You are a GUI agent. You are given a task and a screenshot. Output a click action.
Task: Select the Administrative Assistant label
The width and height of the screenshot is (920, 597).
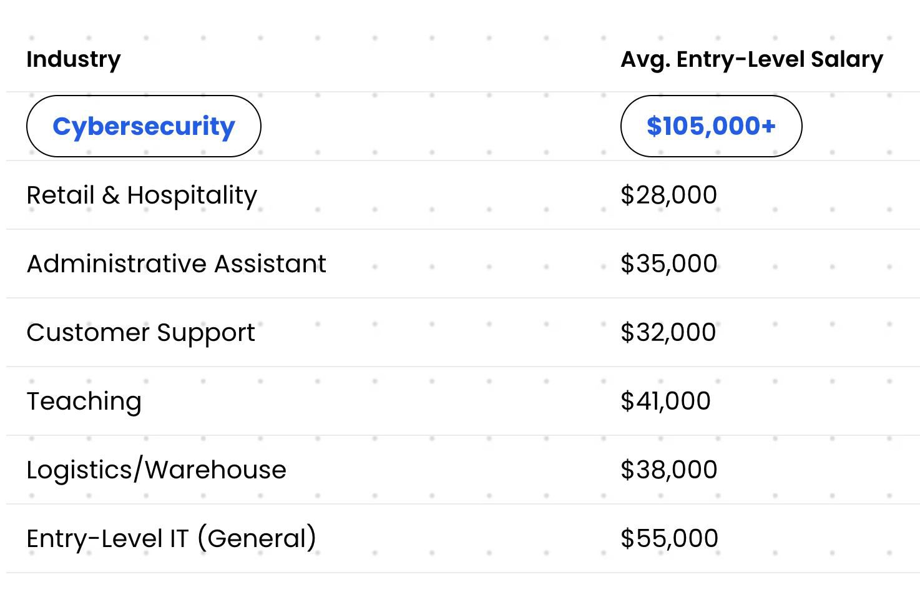click(x=176, y=264)
